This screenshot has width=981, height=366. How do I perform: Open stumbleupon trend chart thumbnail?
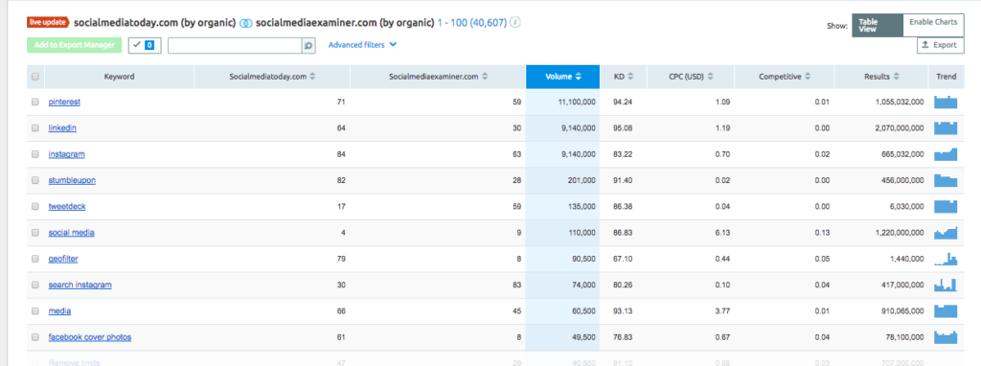(x=946, y=181)
